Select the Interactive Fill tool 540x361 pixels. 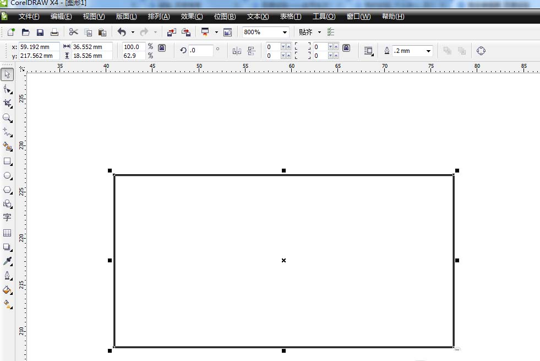click(x=7, y=304)
